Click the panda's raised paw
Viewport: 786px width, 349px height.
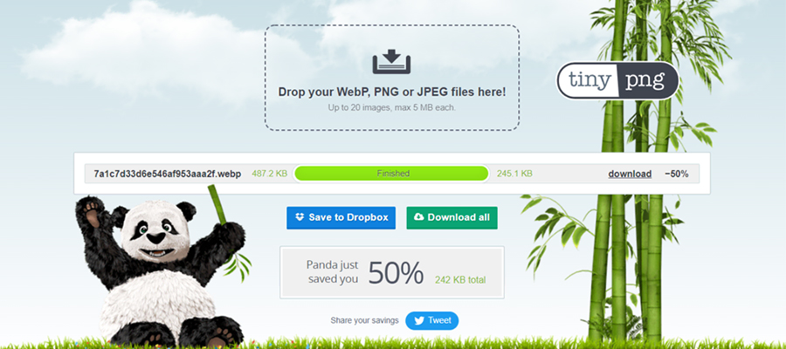tap(92, 209)
